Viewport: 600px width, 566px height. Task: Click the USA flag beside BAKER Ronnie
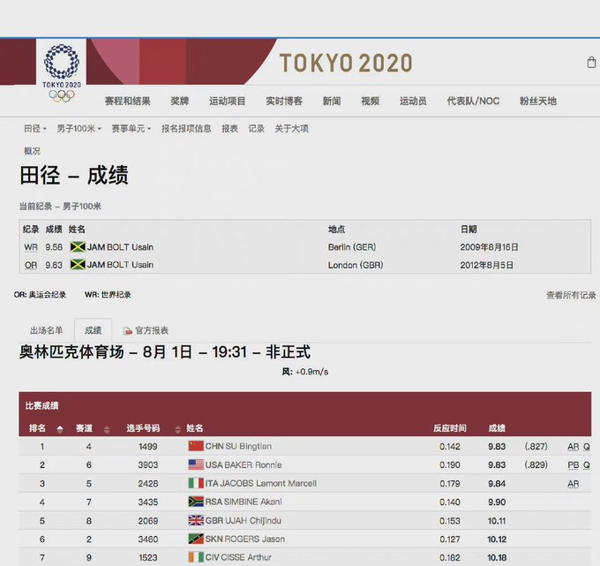point(196,464)
